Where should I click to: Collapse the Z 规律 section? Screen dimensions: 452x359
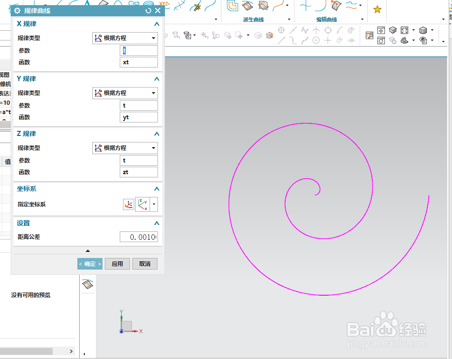click(157, 134)
